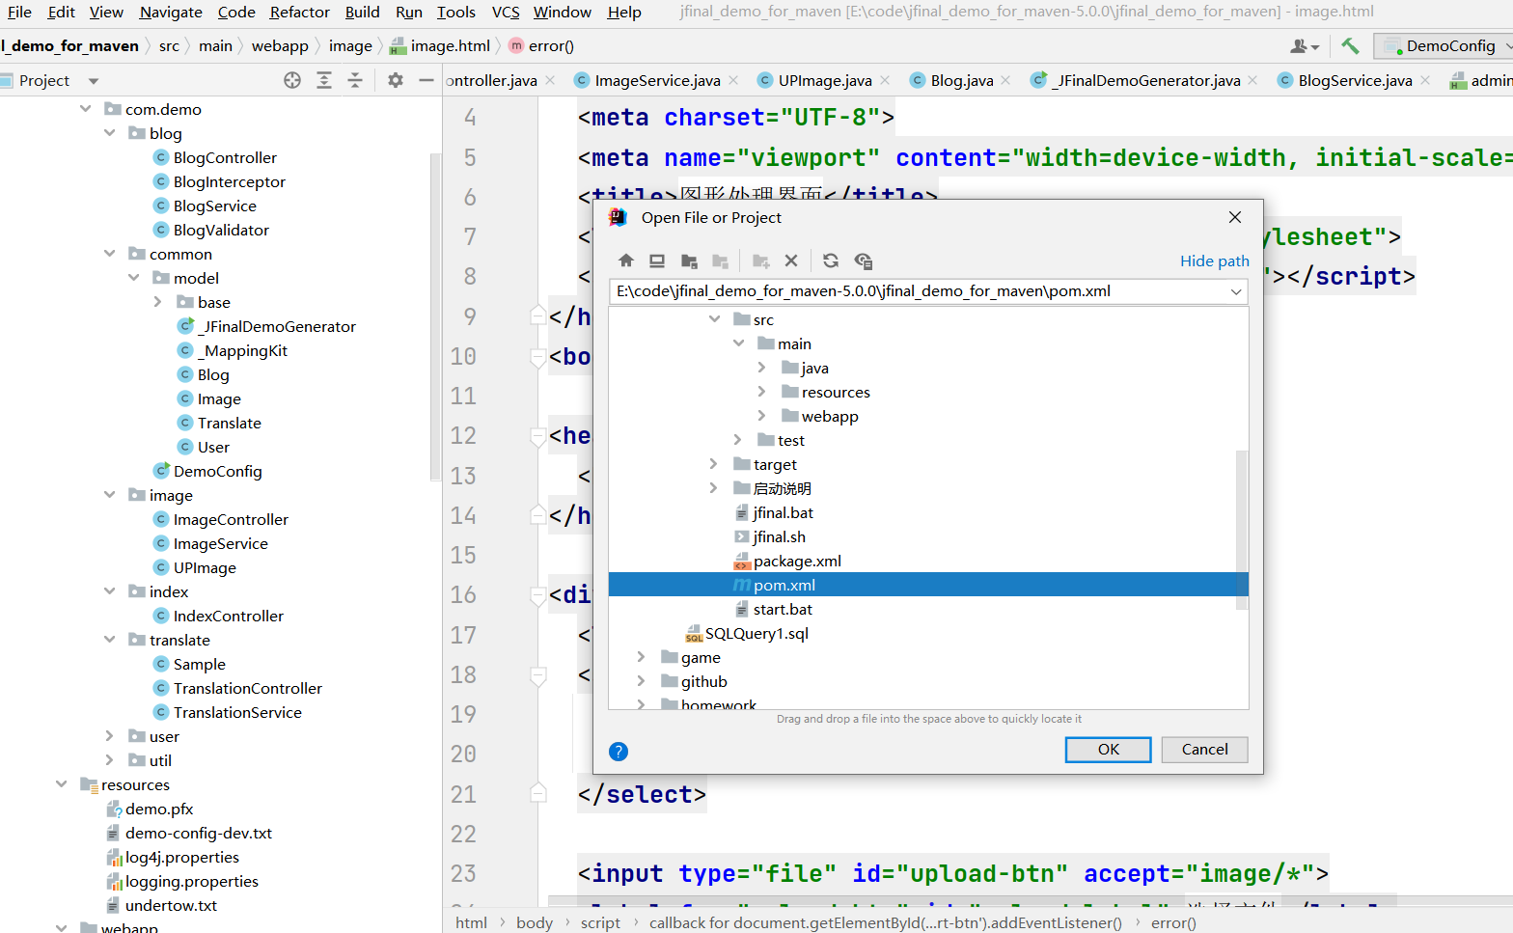Open the user profile icon in toolbar

click(1305, 46)
